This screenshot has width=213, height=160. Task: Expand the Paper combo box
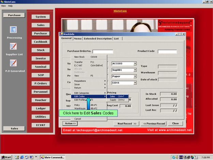(135, 76)
